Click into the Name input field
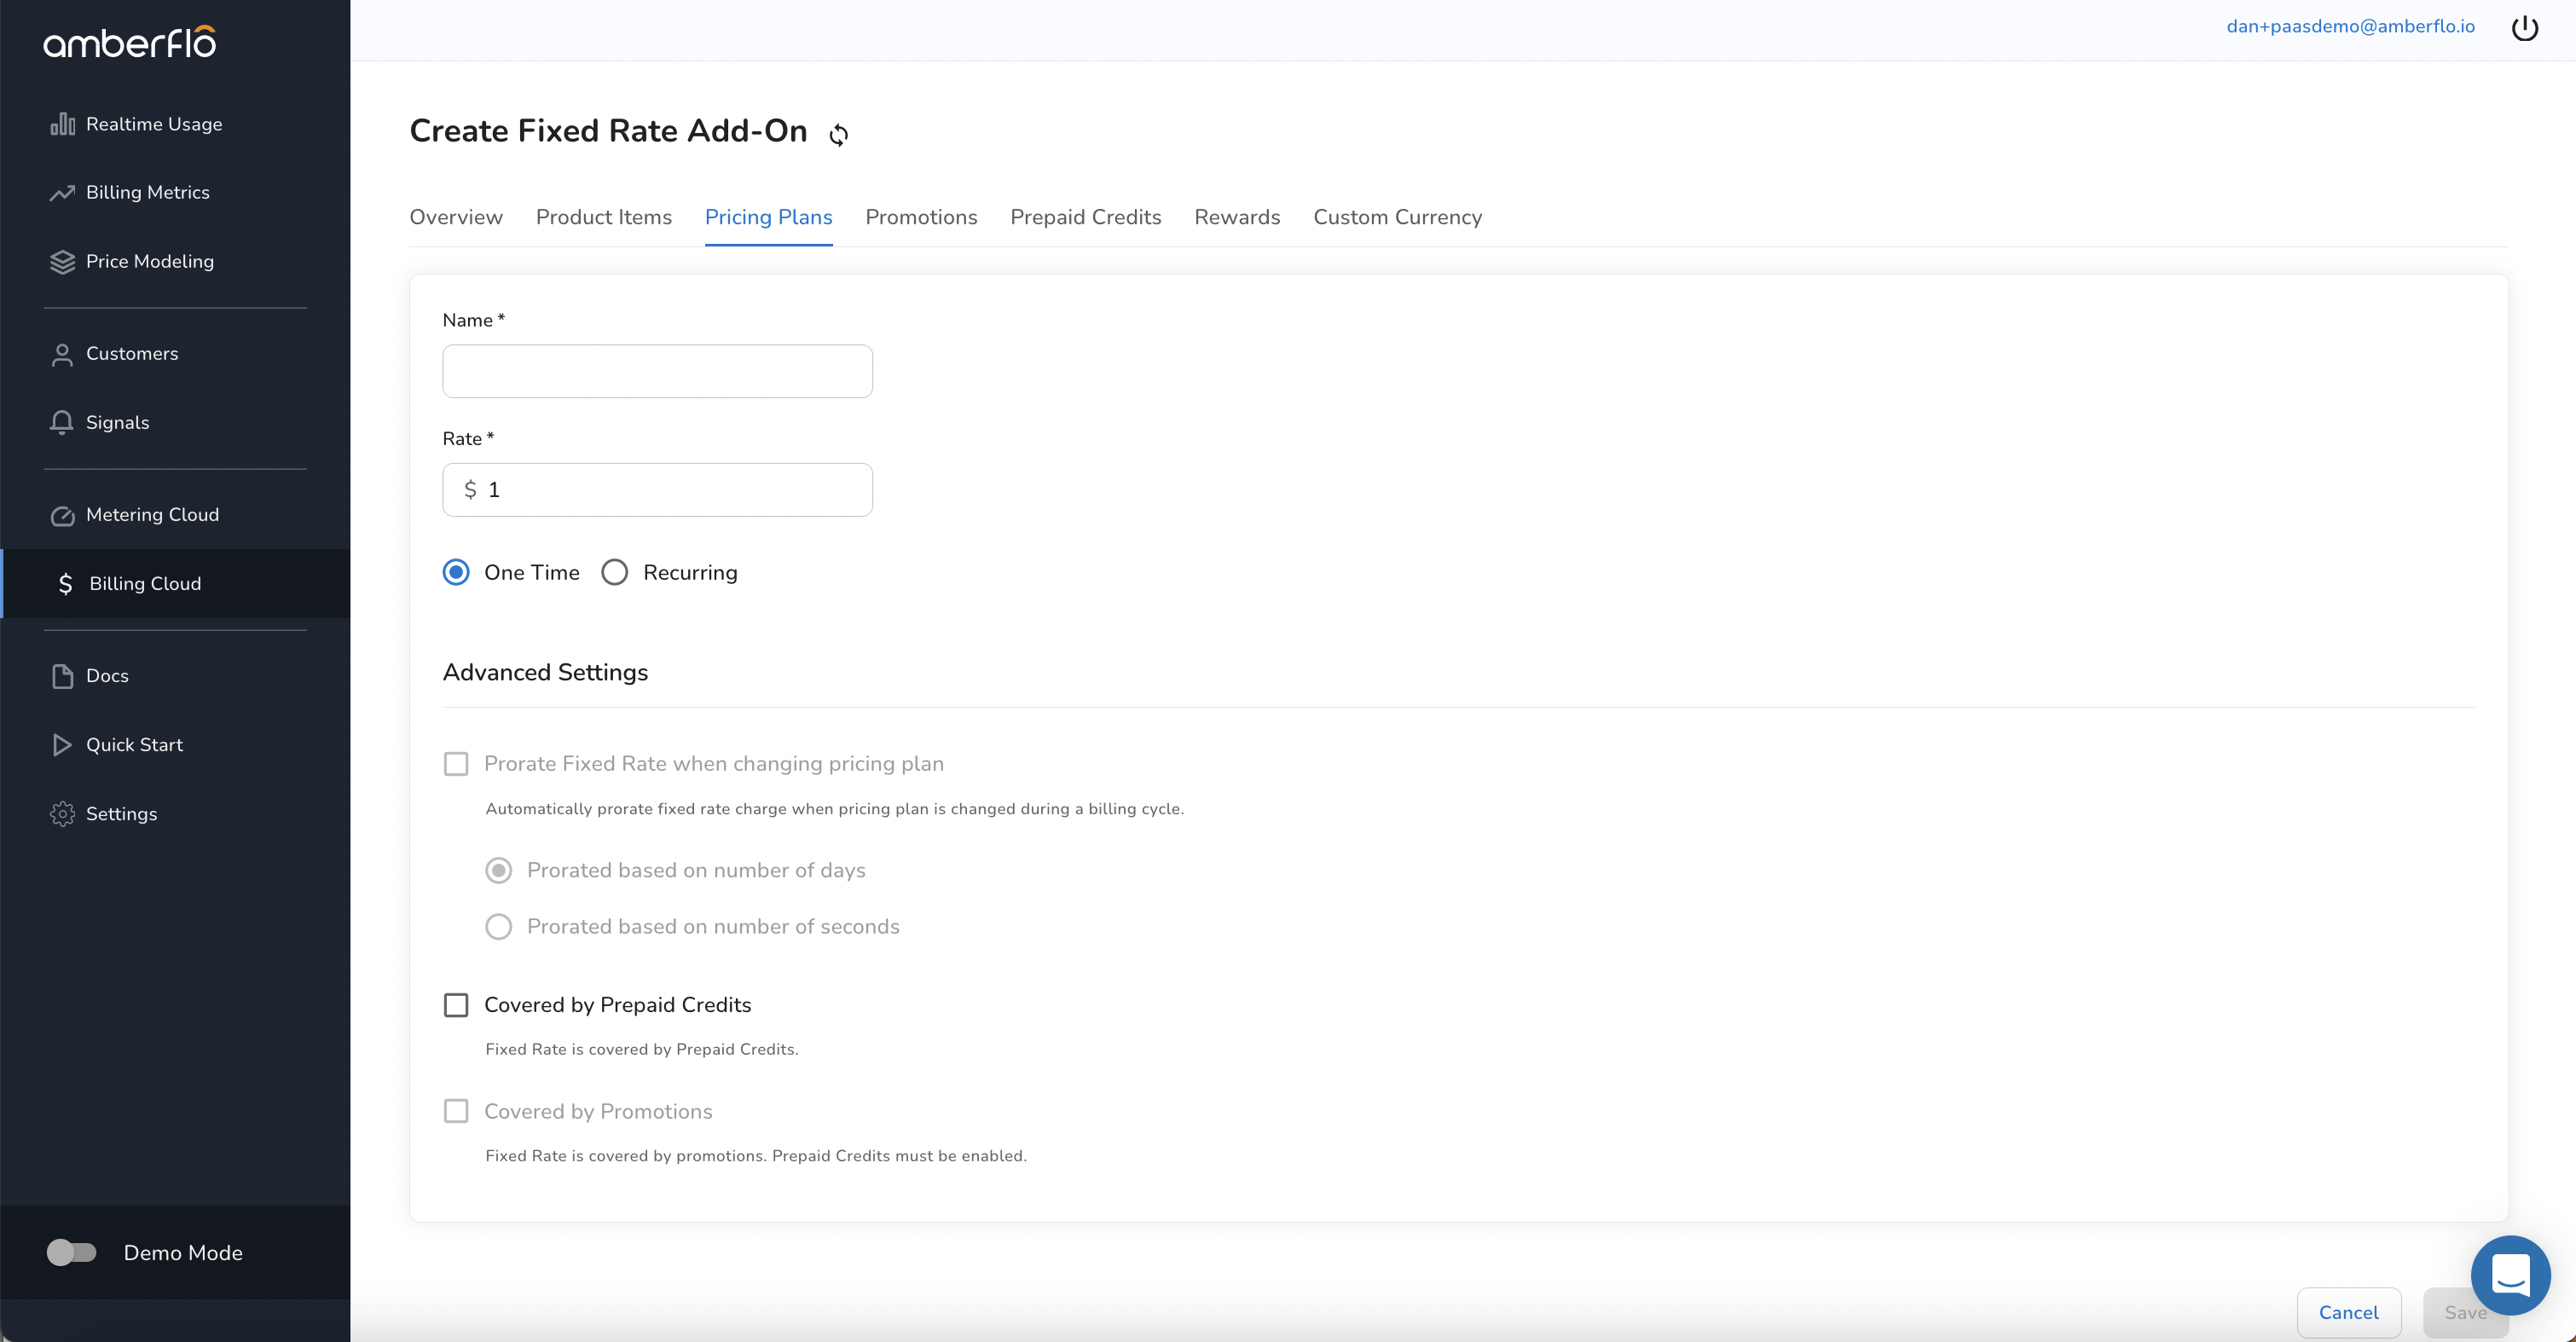The height and width of the screenshot is (1342, 2576). (657, 372)
